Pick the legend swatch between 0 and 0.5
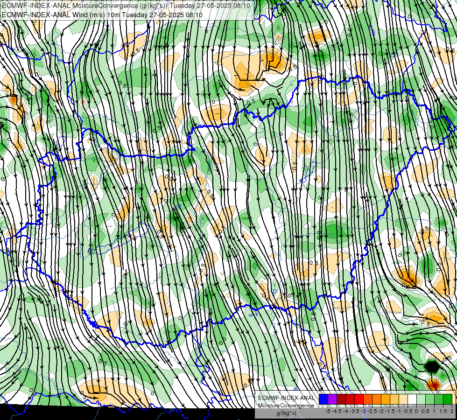This screenshot has height=420, width=457. point(421,399)
